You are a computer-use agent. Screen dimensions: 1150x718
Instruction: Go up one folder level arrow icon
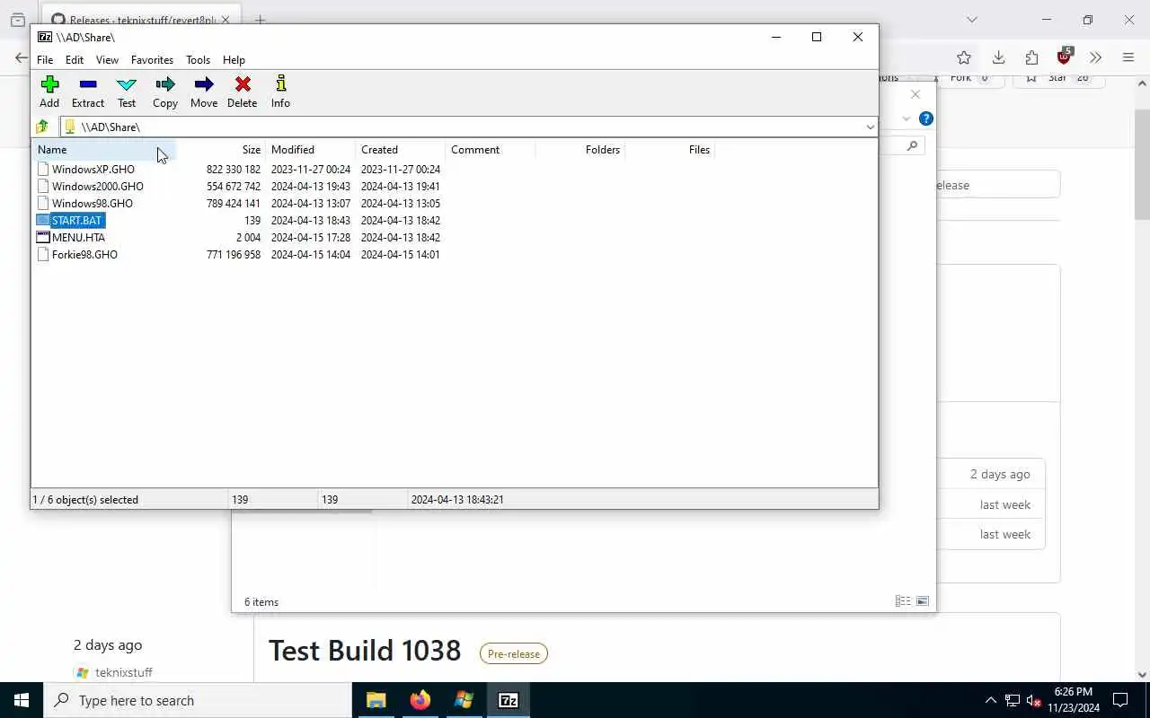point(42,127)
